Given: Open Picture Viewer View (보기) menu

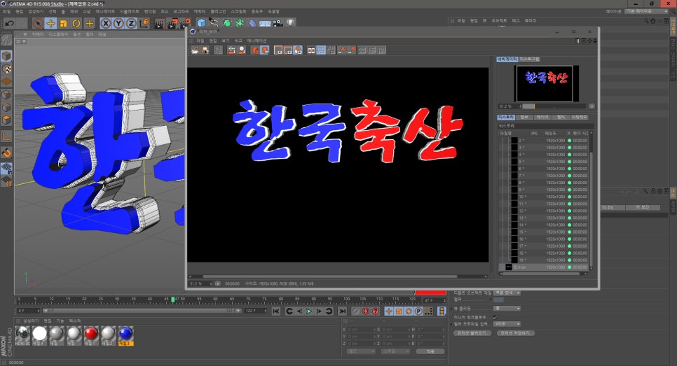Looking at the screenshot, I should click(226, 41).
